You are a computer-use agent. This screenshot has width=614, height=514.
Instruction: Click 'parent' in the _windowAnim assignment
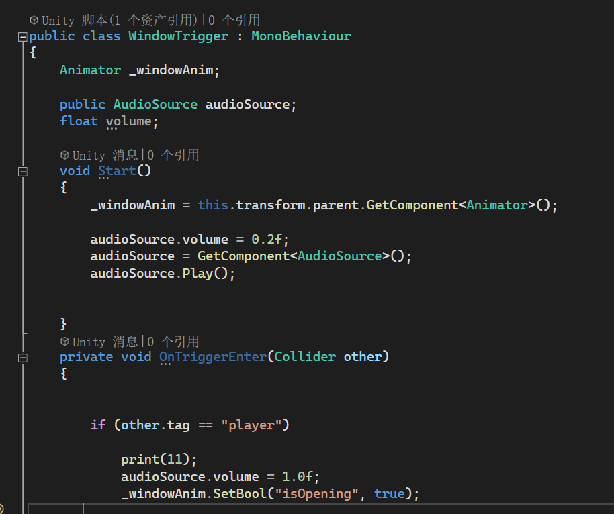click(336, 205)
